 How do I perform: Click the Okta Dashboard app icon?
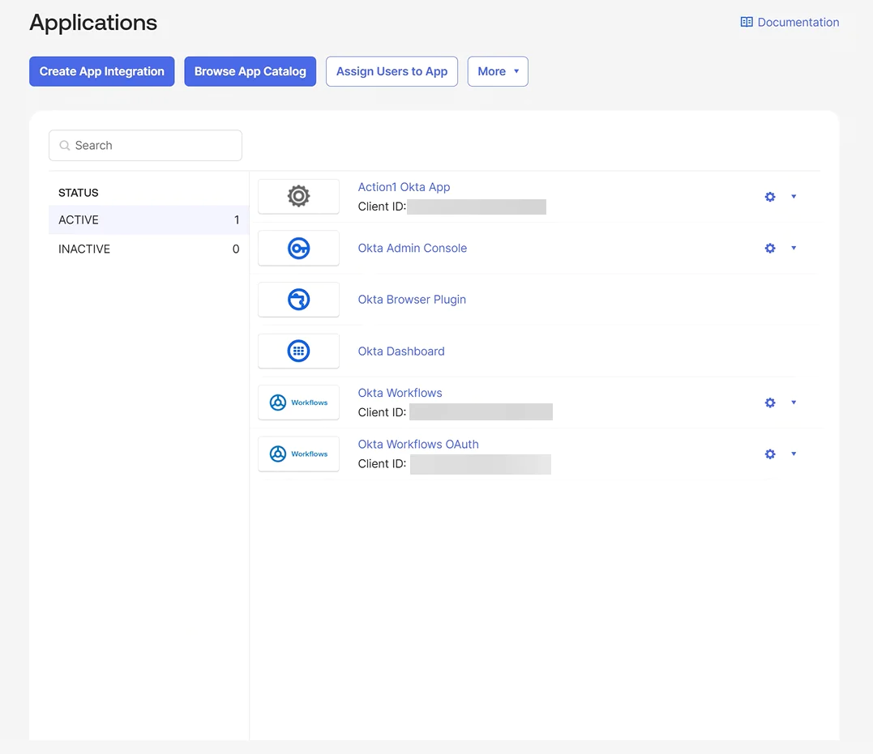click(x=298, y=351)
